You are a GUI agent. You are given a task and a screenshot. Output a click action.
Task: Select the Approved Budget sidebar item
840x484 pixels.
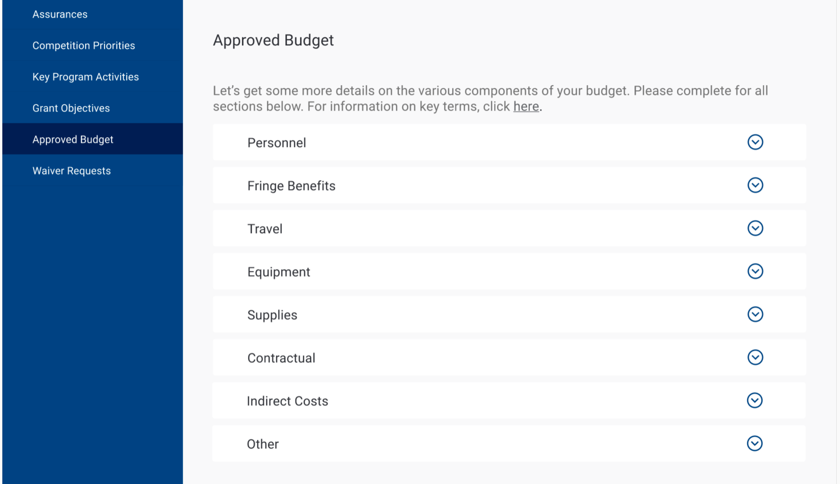[73, 139]
